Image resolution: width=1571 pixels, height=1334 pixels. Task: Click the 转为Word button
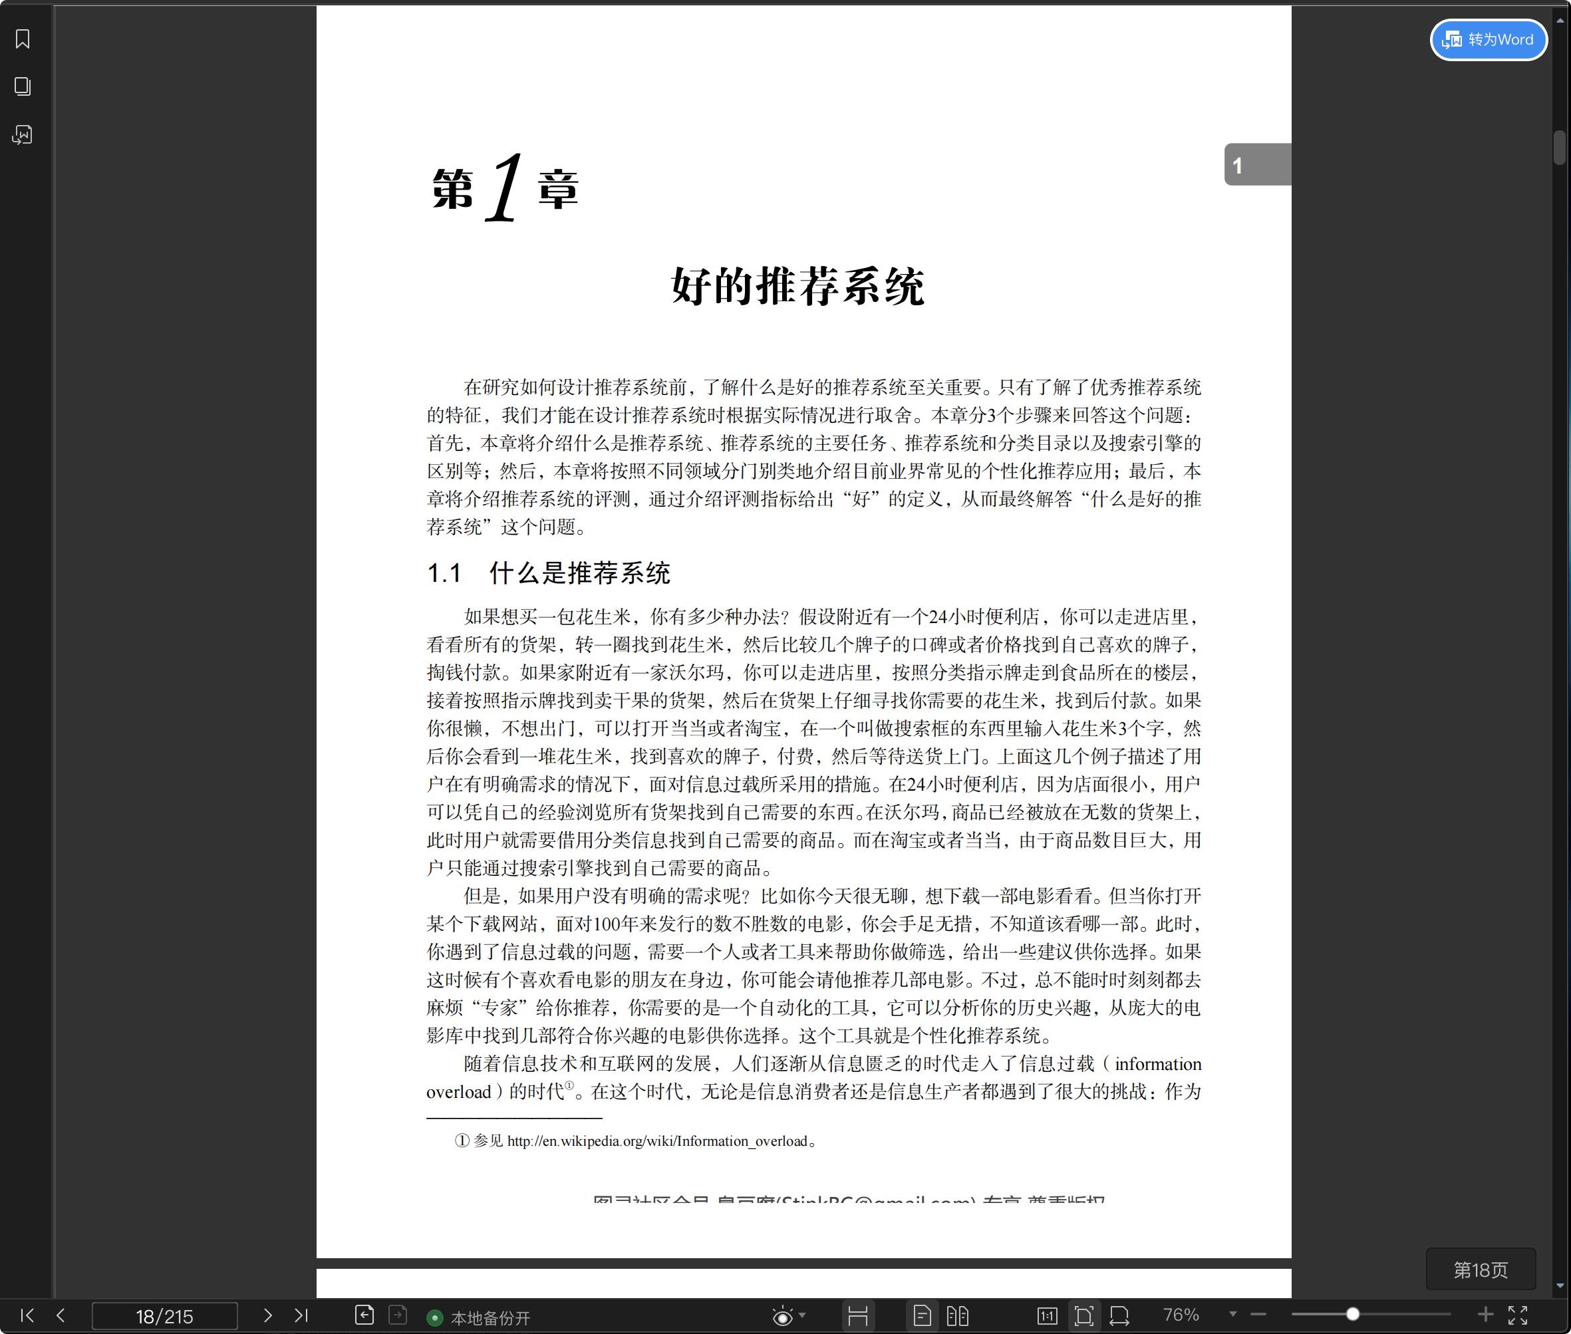pos(1488,39)
